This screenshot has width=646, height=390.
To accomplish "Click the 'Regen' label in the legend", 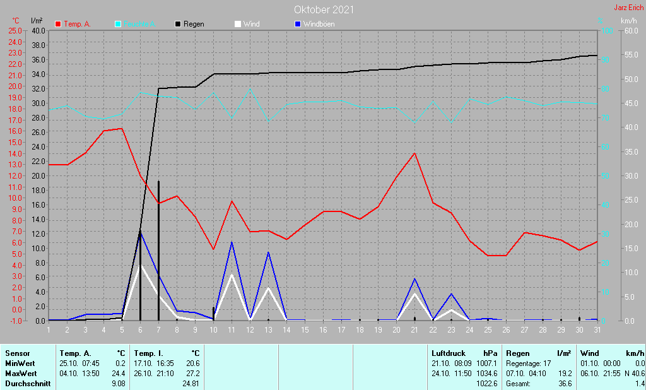I will point(194,24).
